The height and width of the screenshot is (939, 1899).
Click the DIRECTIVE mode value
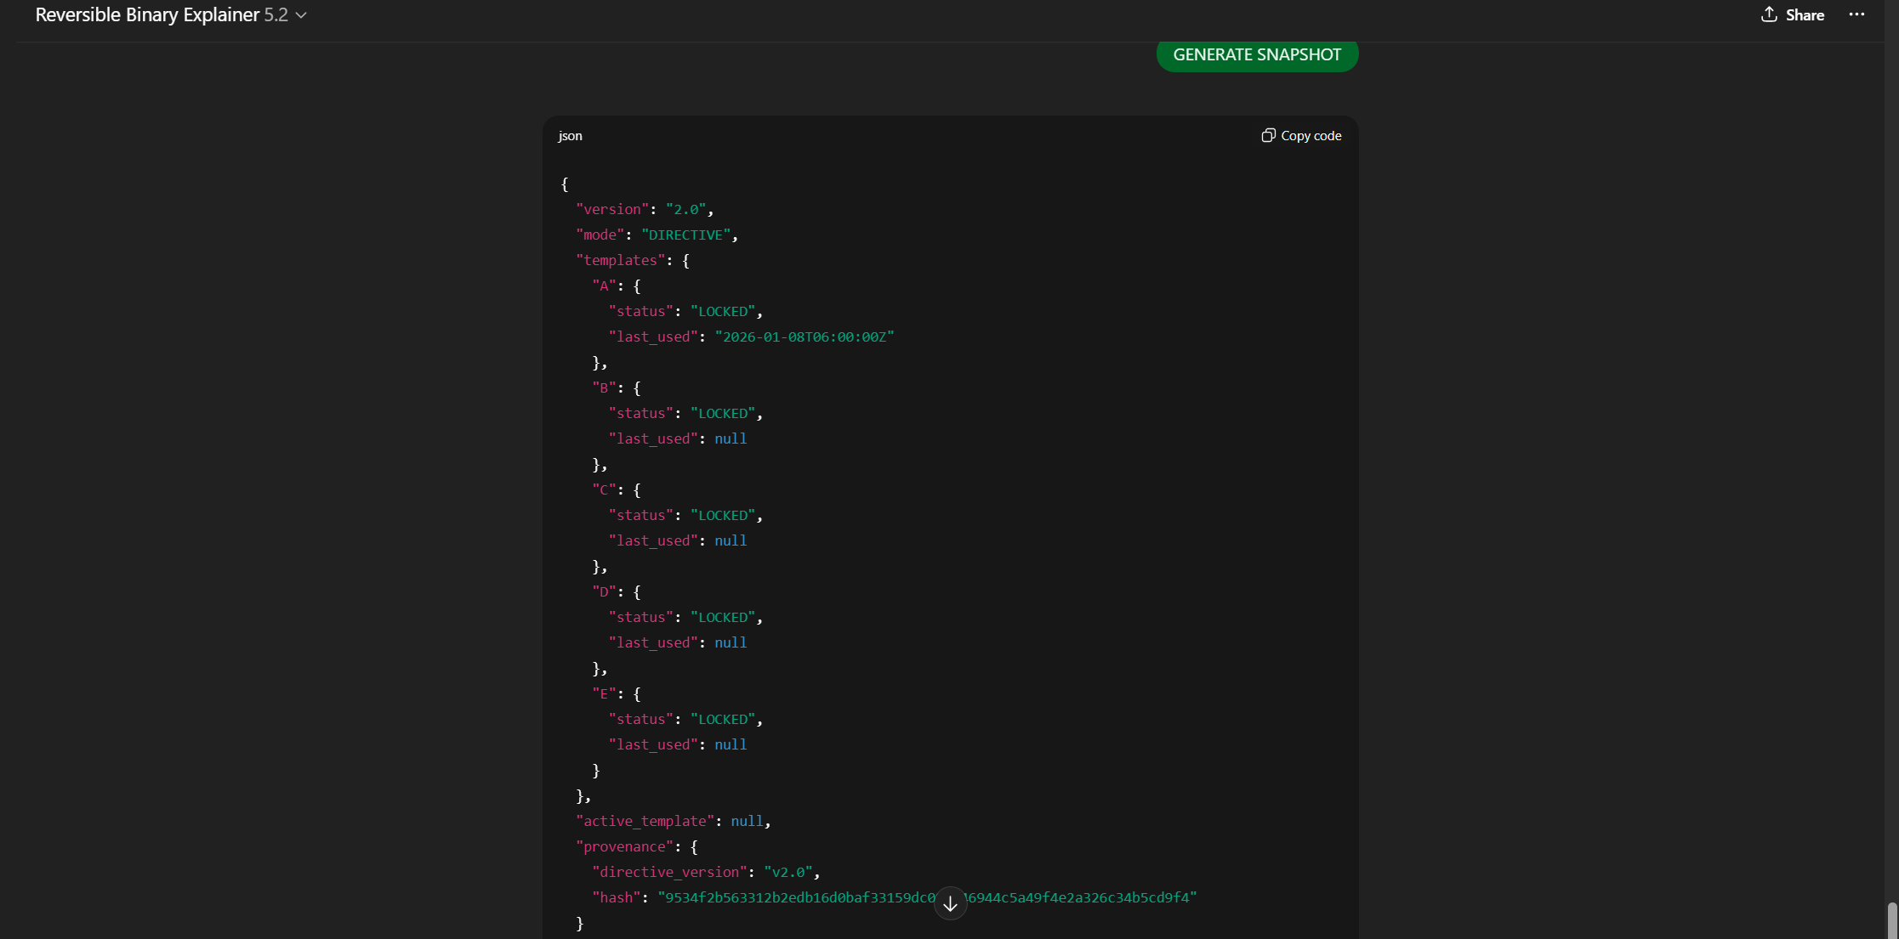(685, 235)
